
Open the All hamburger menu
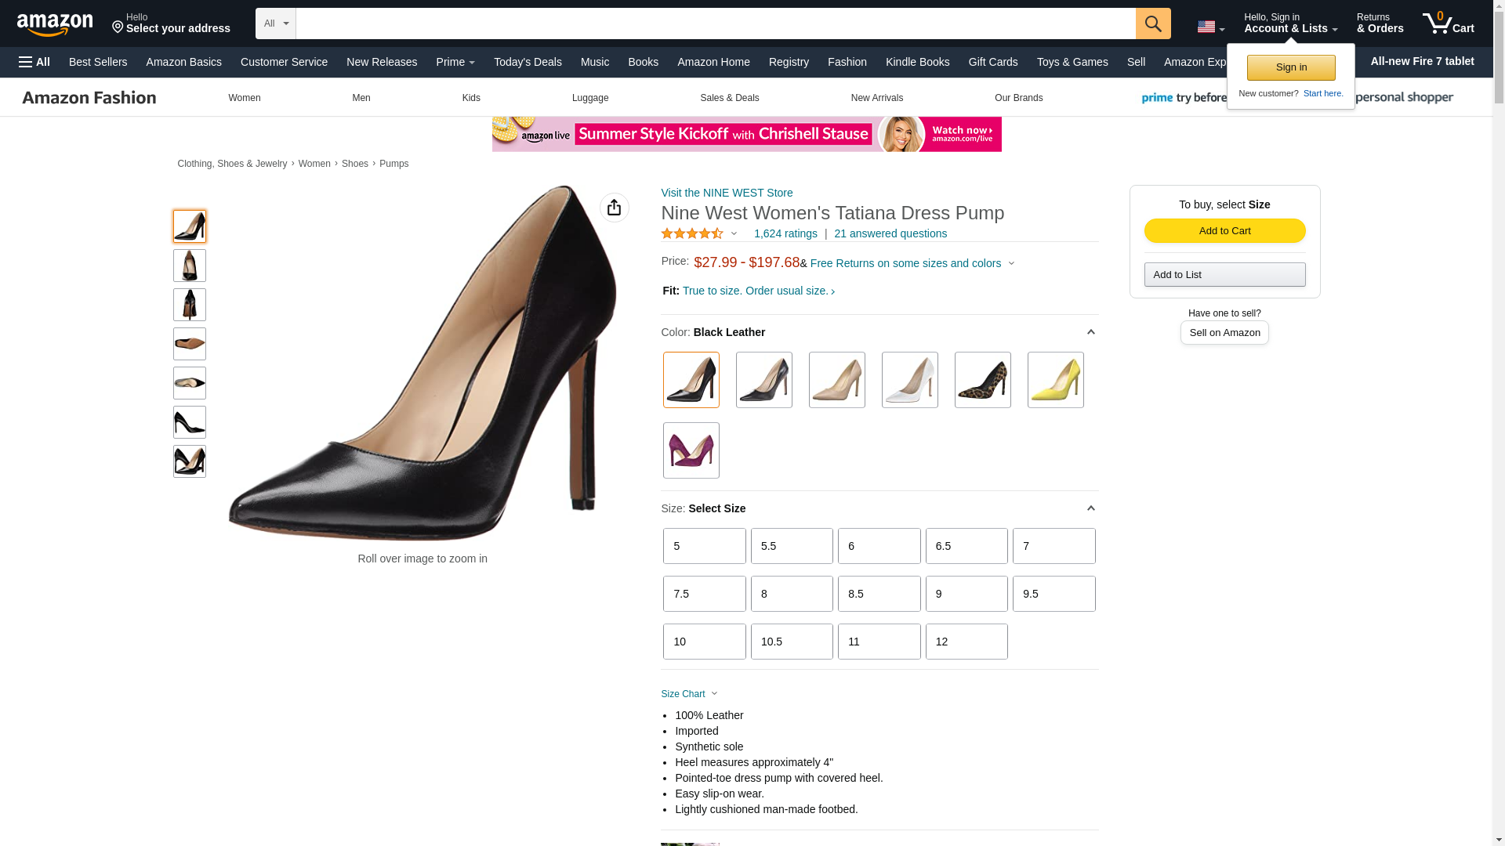pyautogui.click(x=34, y=62)
